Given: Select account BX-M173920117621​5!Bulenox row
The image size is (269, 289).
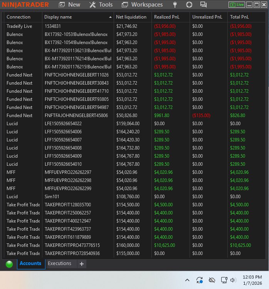Looking at the screenshot, I should tap(134, 67).
